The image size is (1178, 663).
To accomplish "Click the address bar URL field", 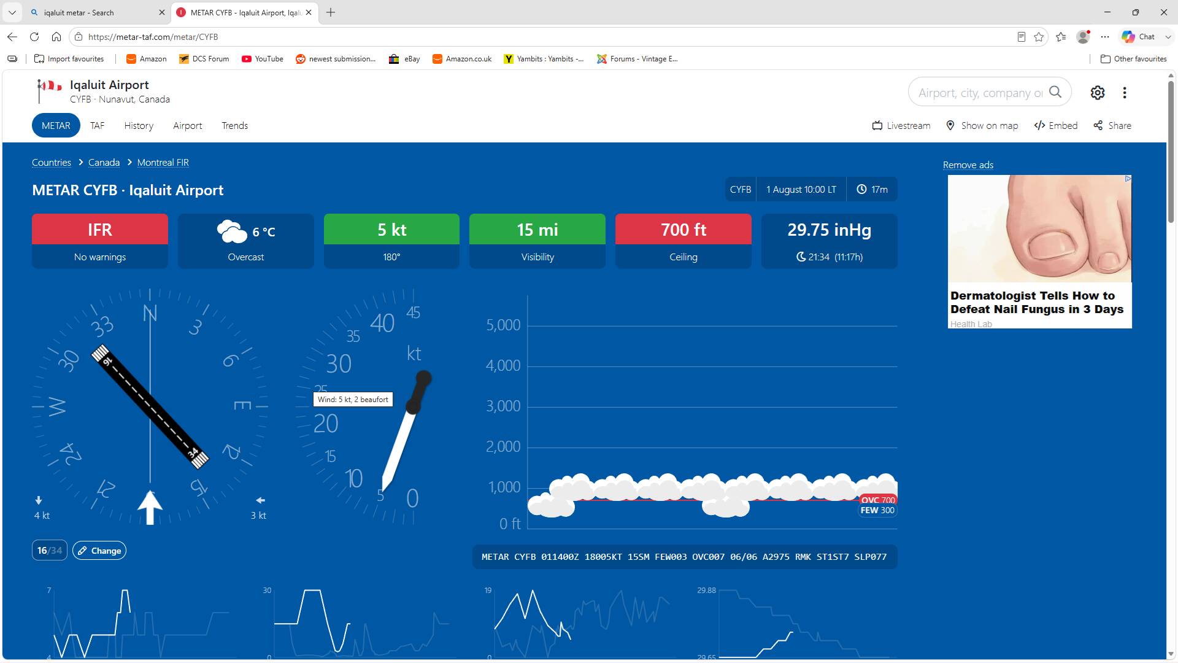I will coord(546,37).
